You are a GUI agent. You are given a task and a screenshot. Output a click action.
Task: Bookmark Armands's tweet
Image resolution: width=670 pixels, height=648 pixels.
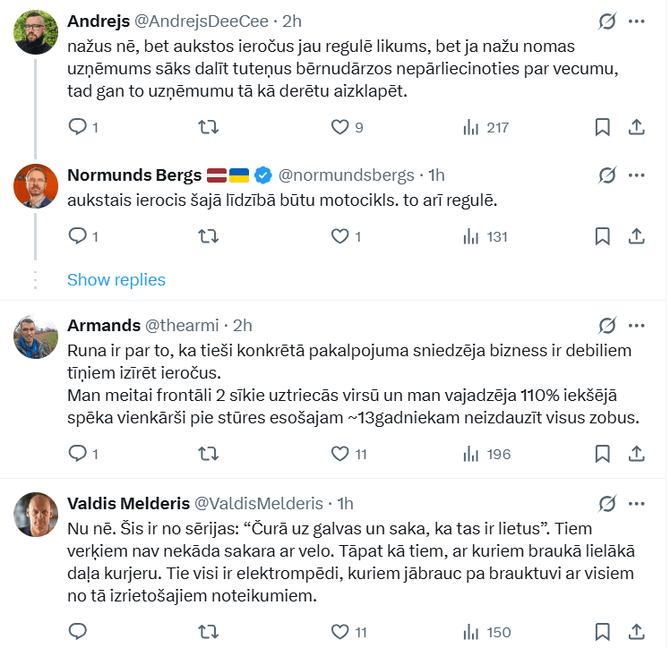[603, 454]
